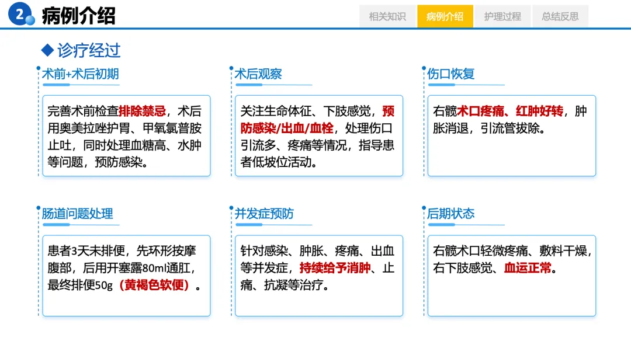Select the card mentioning 引流管拔除
The image size is (631, 355).
511,136
